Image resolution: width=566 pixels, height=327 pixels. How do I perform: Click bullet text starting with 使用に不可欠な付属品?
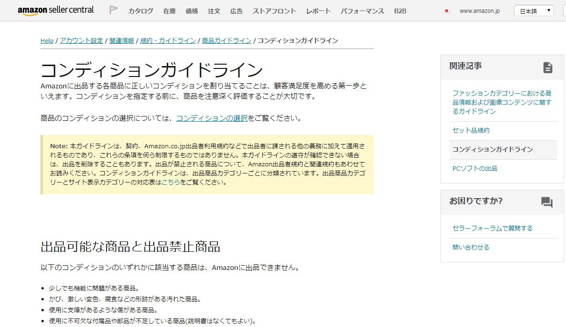click(153, 321)
